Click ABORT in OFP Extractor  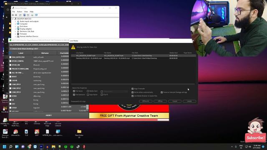tap(49, 115)
